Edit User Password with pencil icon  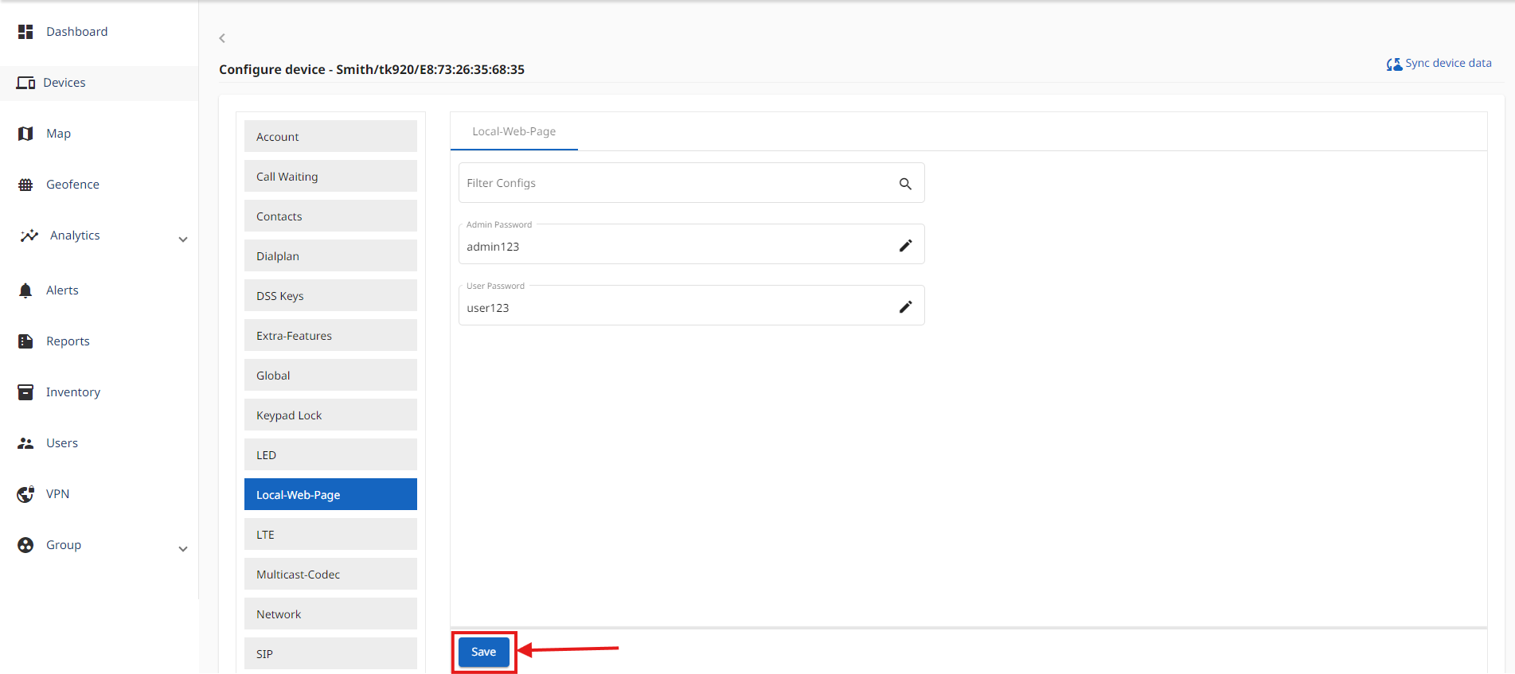(905, 307)
